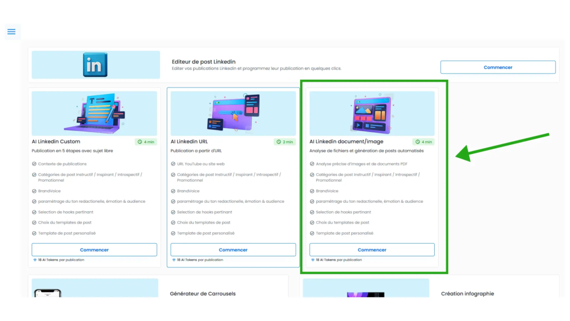Start the Editeur de post Linkedin

pos(498,67)
